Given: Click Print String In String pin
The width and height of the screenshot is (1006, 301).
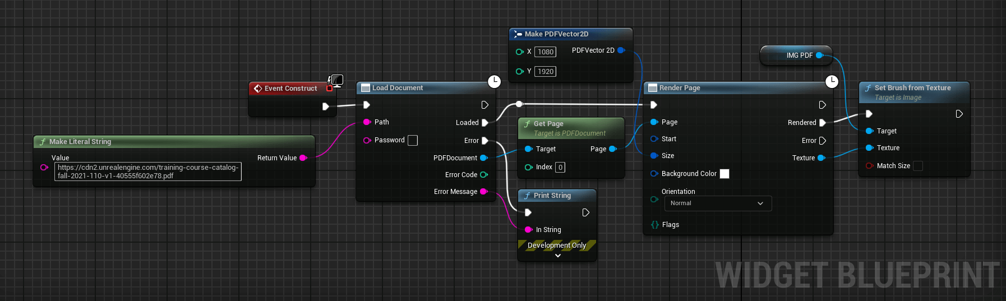Looking at the screenshot, I should pyautogui.click(x=528, y=230).
